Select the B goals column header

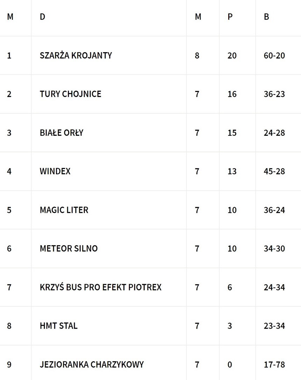click(266, 17)
